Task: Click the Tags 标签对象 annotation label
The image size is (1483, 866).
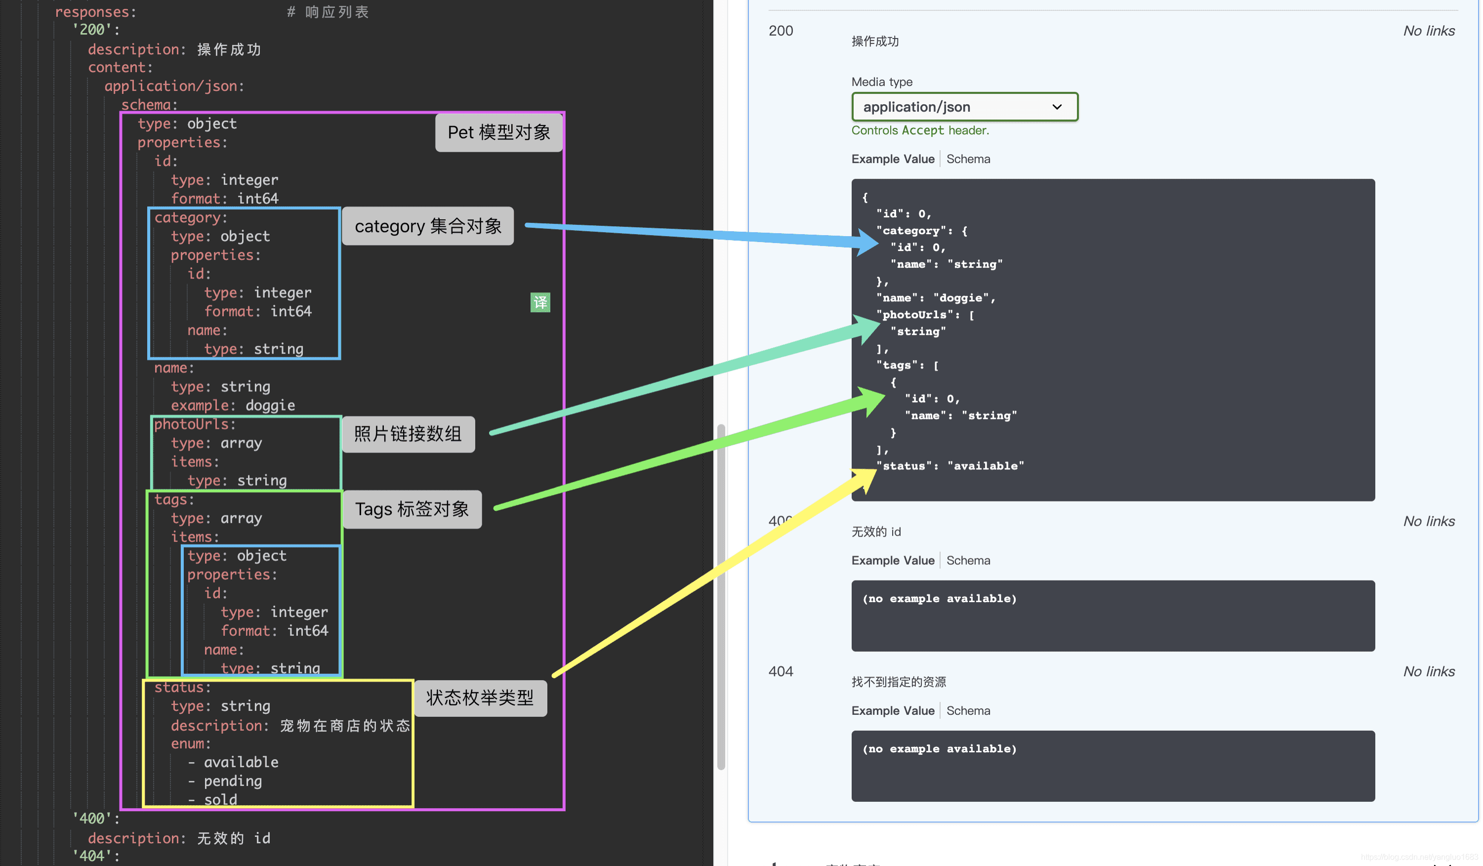Action: click(412, 509)
